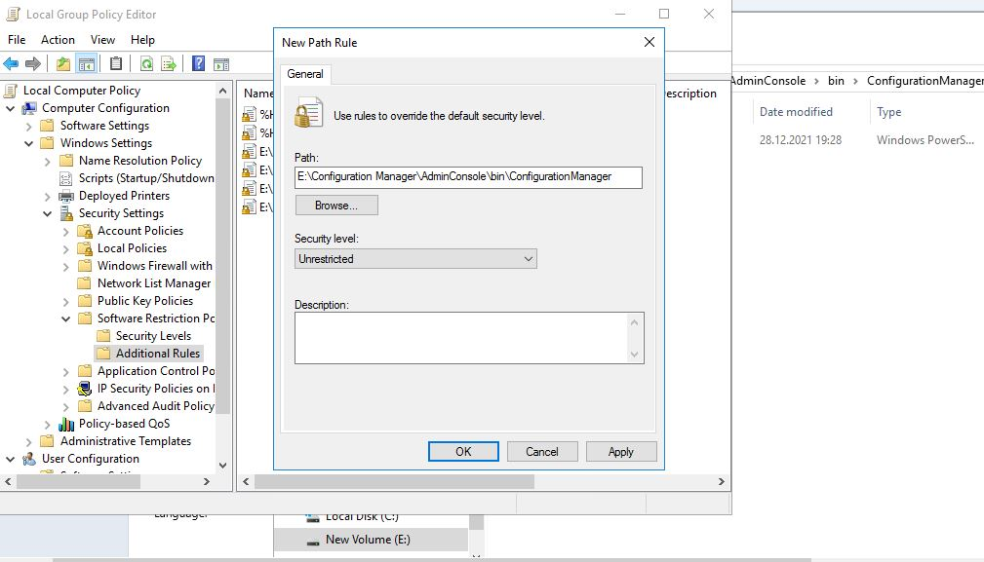Click the Back arrow toolbar icon
The width and height of the screenshot is (984, 562).
pyautogui.click(x=11, y=63)
